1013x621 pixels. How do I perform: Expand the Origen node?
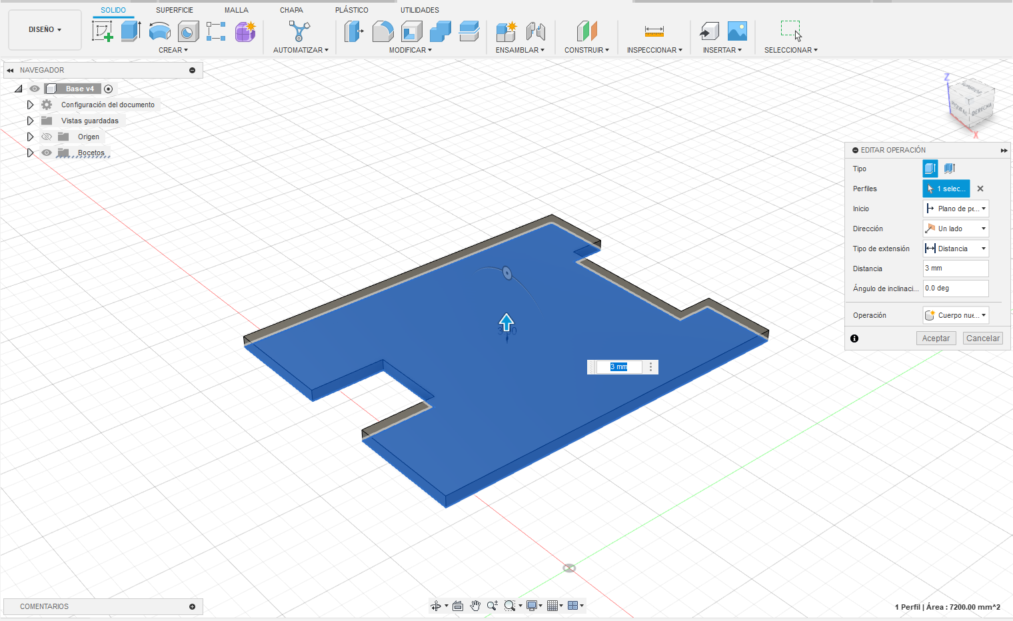pyautogui.click(x=30, y=137)
